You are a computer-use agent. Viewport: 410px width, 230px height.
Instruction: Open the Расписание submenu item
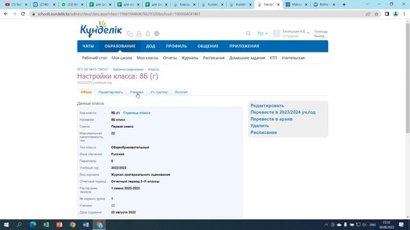tap(213, 58)
